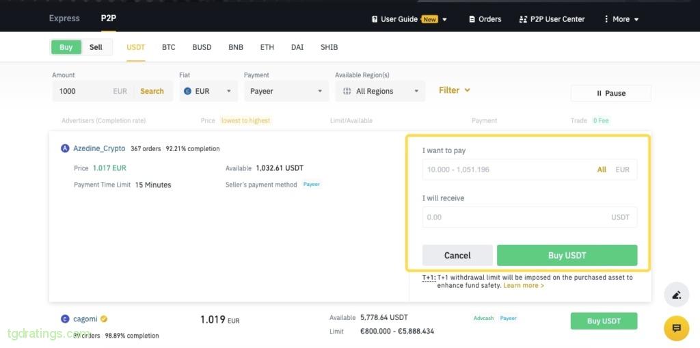Open the pencil edit floating button

(676, 295)
